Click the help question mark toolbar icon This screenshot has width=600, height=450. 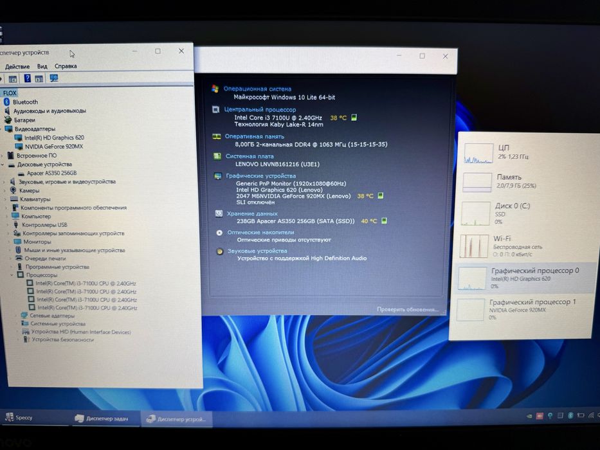point(27,78)
